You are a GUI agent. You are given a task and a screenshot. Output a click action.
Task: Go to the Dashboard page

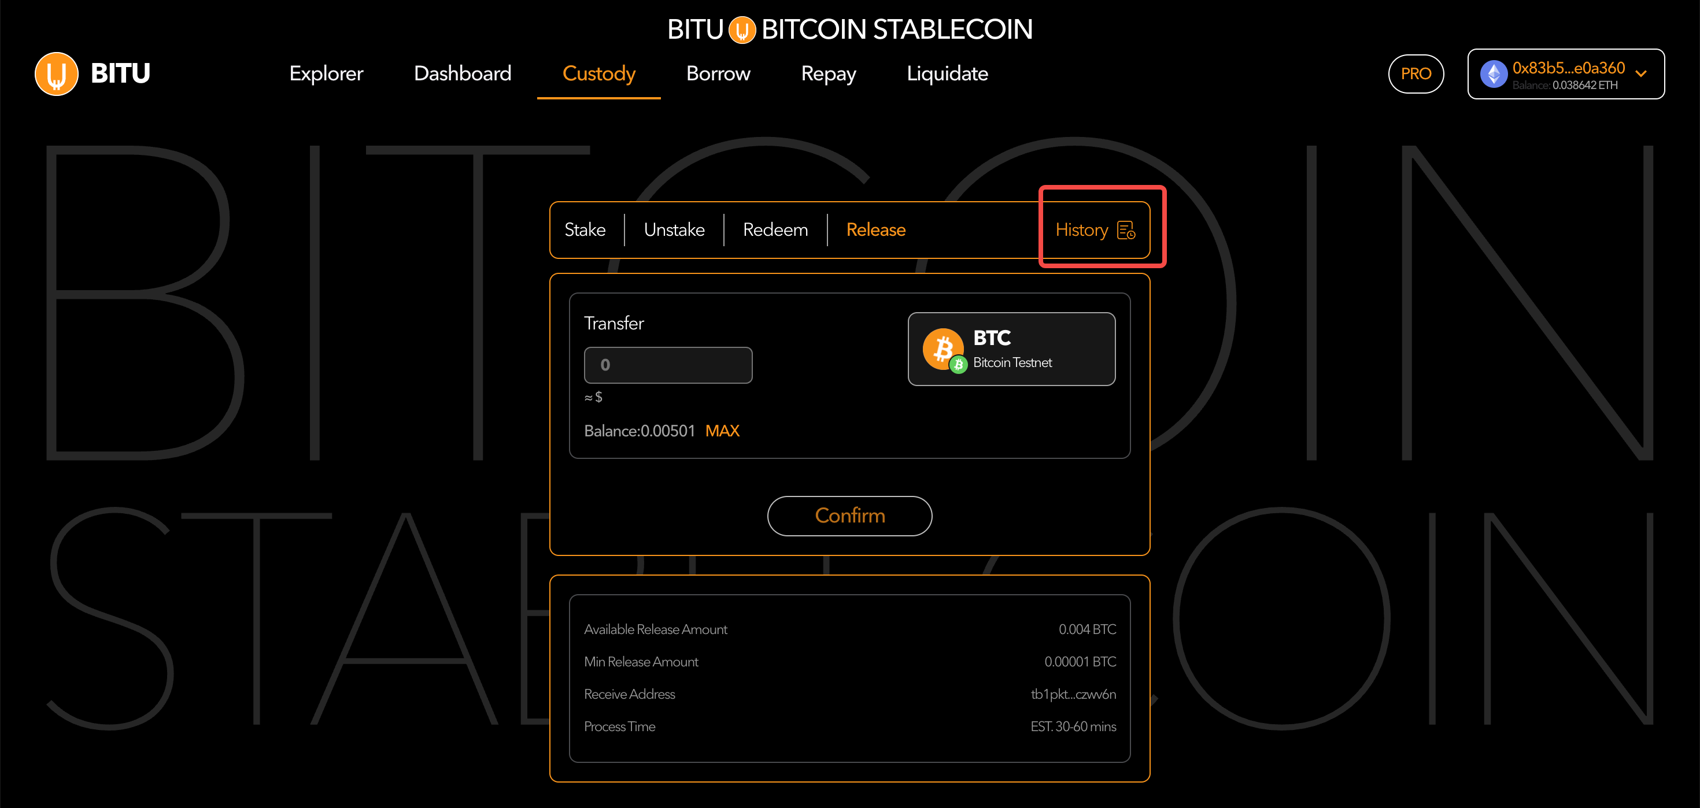point(462,74)
